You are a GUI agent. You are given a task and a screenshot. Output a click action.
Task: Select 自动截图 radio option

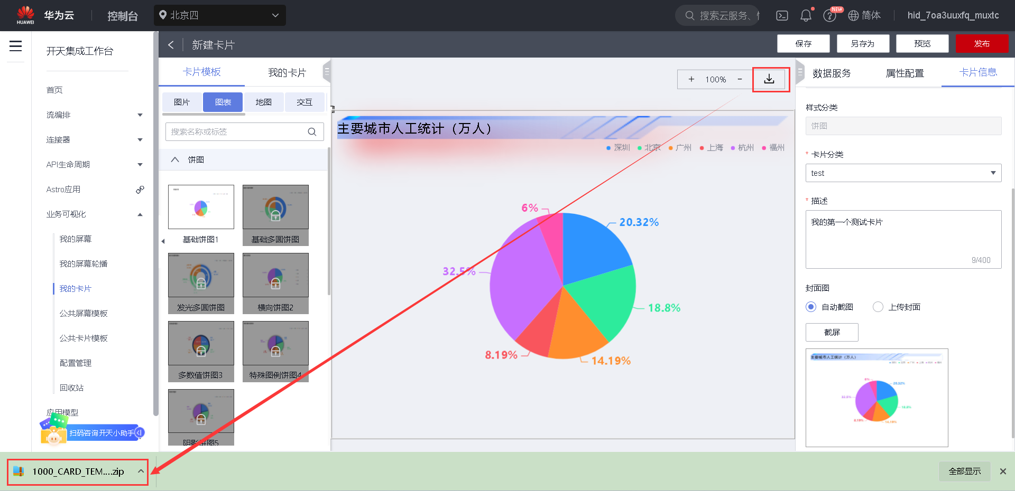point(811,307)
